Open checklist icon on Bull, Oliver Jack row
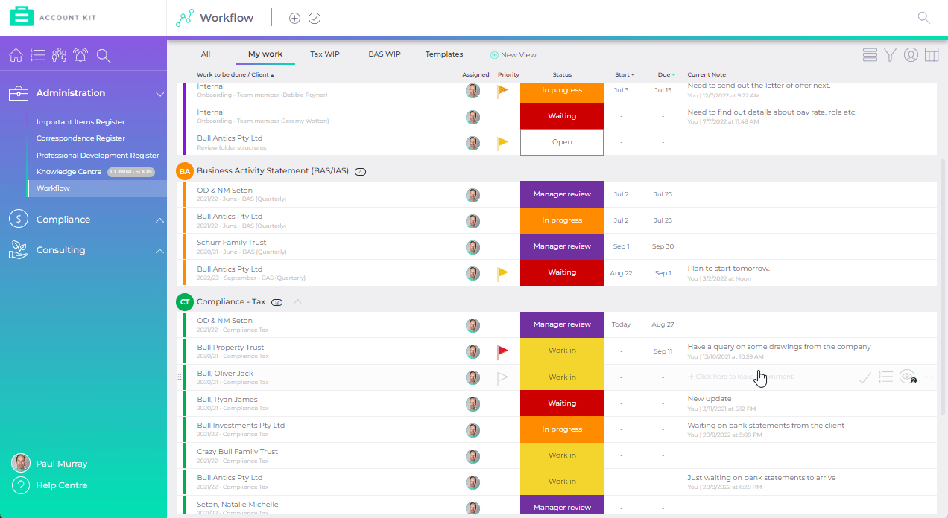The height and width of the screenshot is (518, 948). point(885,377)
